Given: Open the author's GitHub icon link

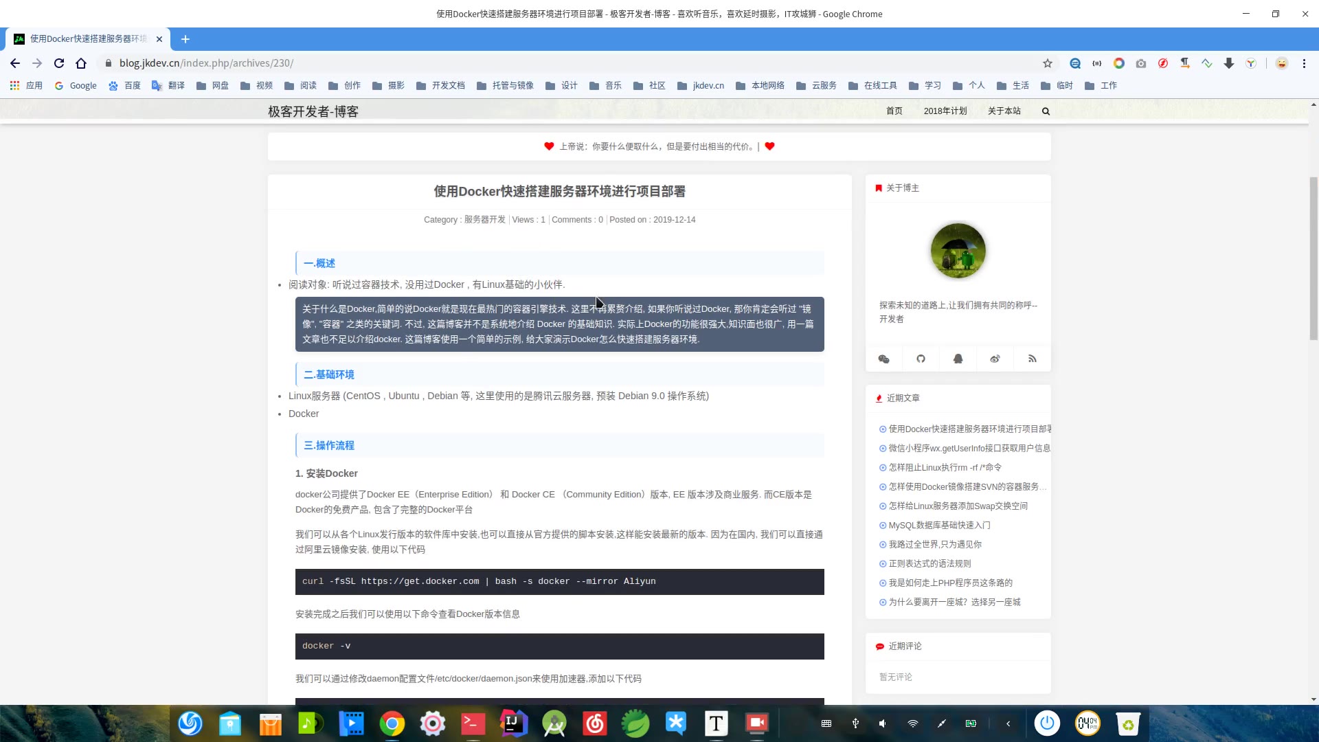Looking at the screenshot, I should [x=921, y=359].
